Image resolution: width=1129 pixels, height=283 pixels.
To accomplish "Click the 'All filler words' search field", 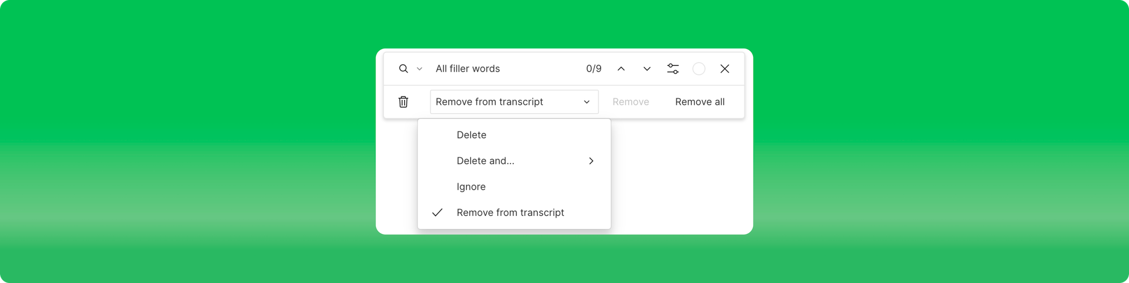I will (x=467, y=69).
